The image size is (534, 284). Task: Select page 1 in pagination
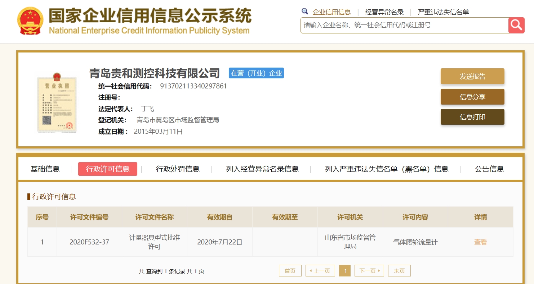345,271
